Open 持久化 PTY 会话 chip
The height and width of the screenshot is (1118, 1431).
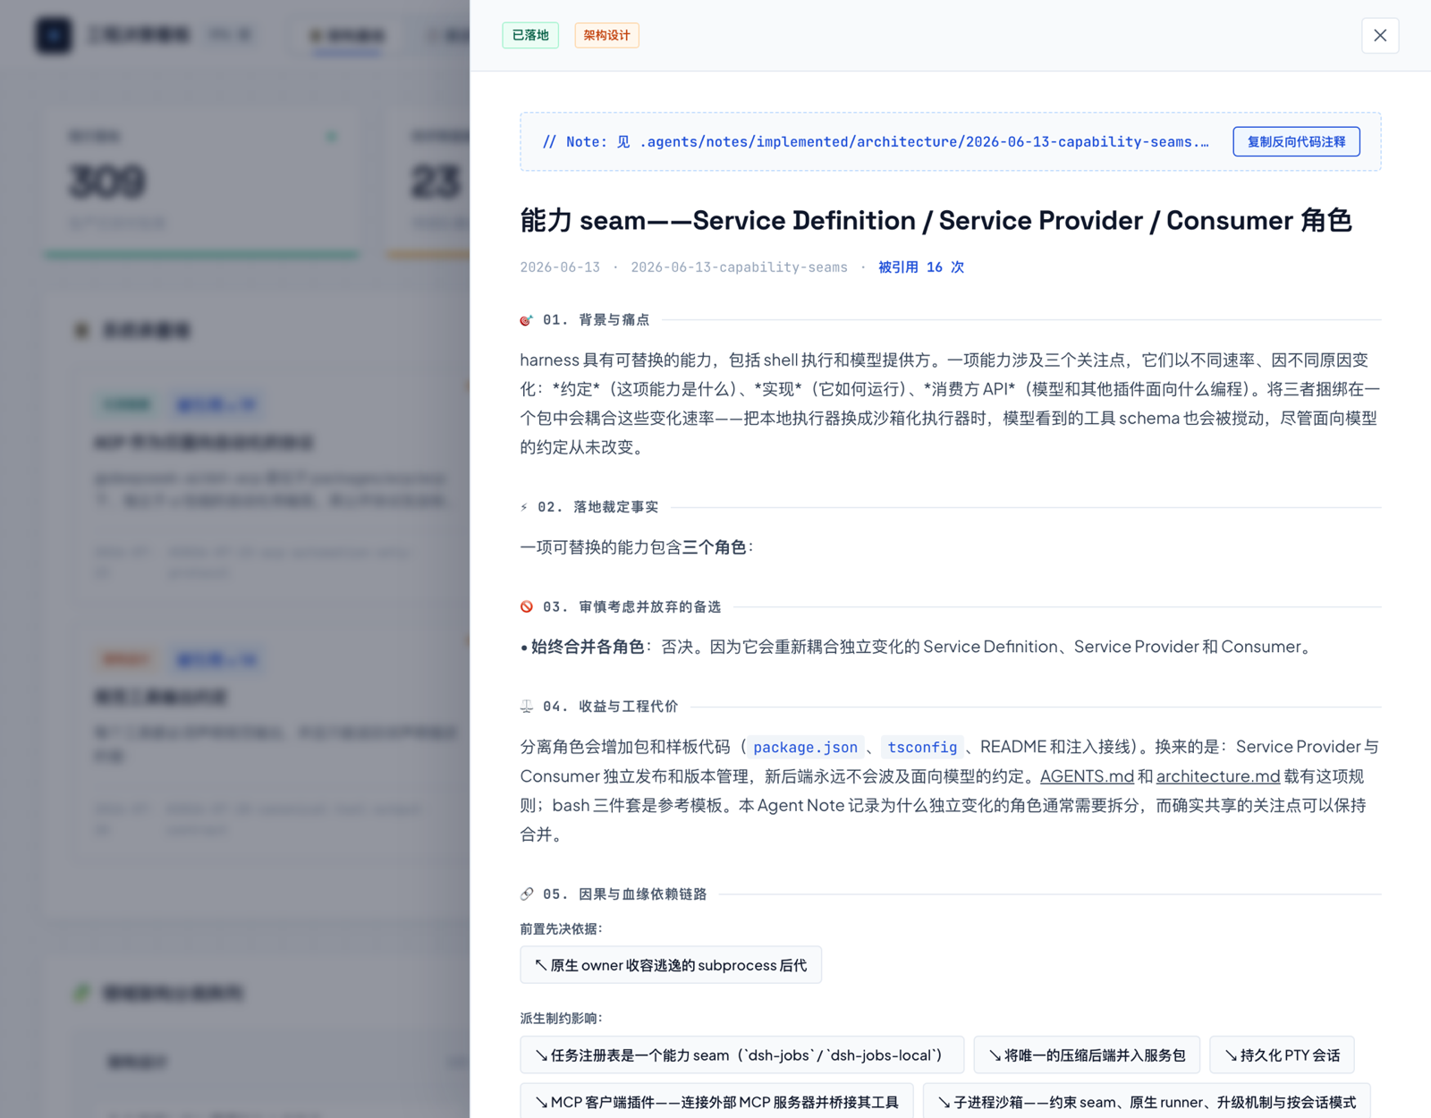[1282, 1055]
